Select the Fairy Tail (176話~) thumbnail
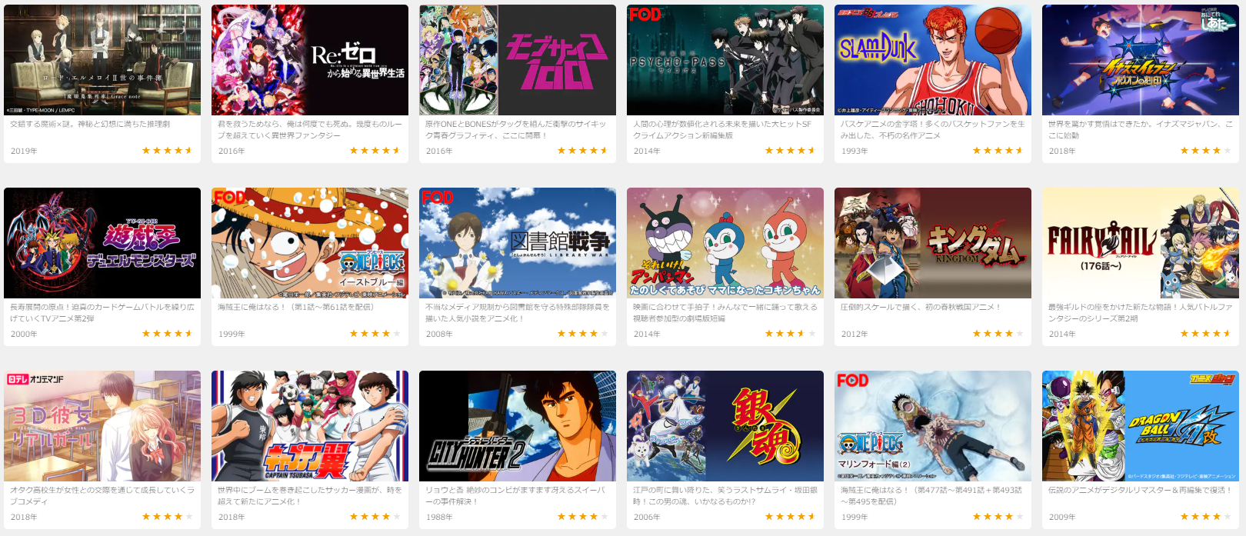1246x536 pixels. [1141, 243]
